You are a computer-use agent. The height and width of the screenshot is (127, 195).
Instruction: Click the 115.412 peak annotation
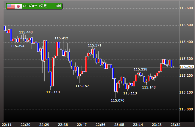61,38
